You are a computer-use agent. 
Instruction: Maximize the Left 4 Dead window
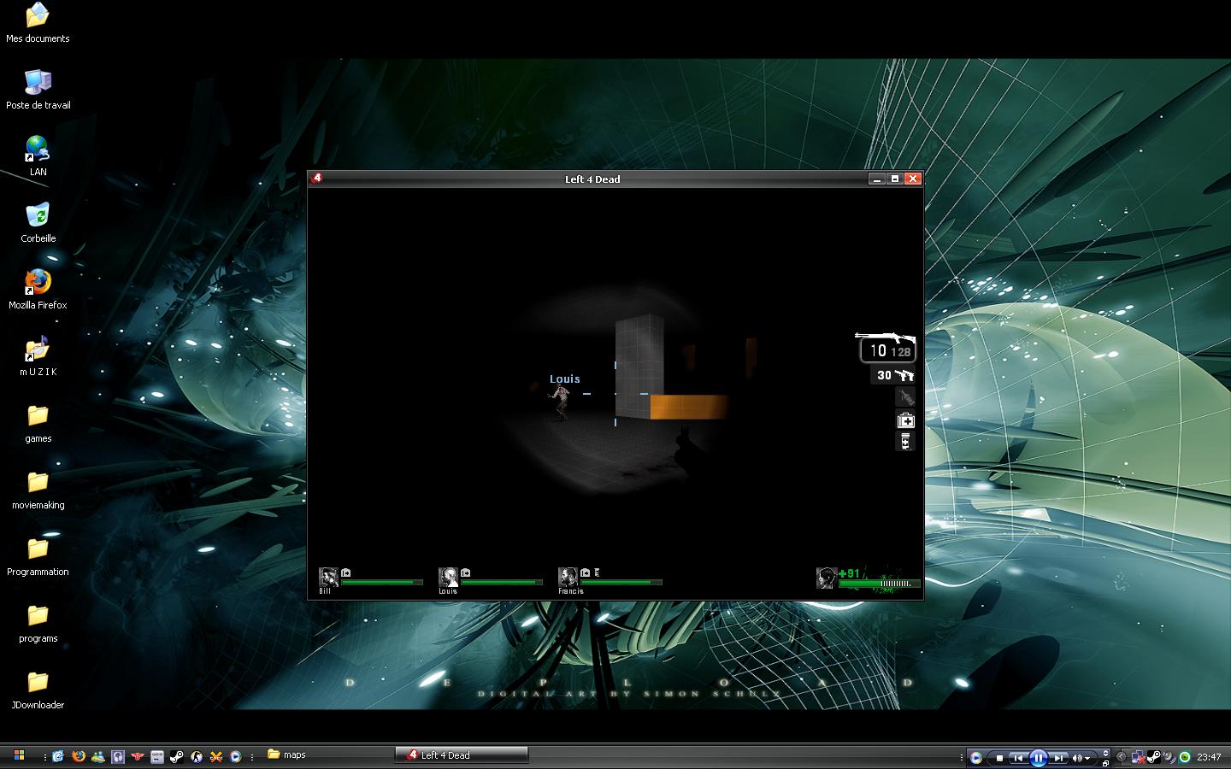click(894, 179)
